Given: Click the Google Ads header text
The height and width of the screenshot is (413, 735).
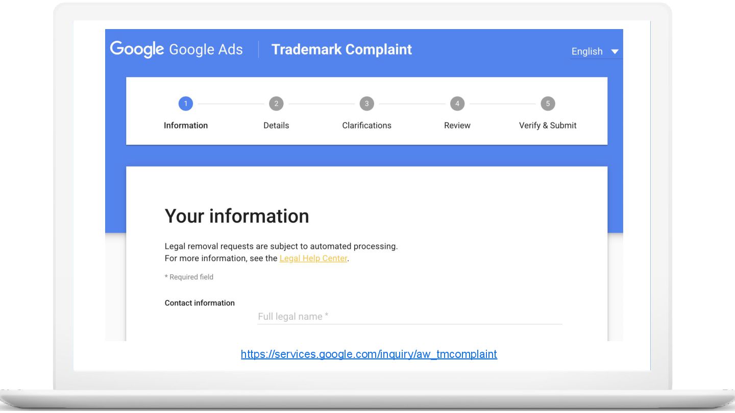Looking at the screenshot, I should (206, 49).
